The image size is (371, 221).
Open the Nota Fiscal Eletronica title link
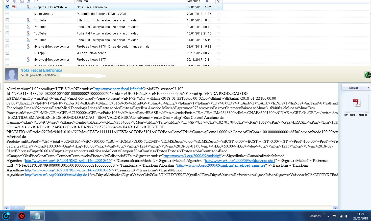[41, 70]
